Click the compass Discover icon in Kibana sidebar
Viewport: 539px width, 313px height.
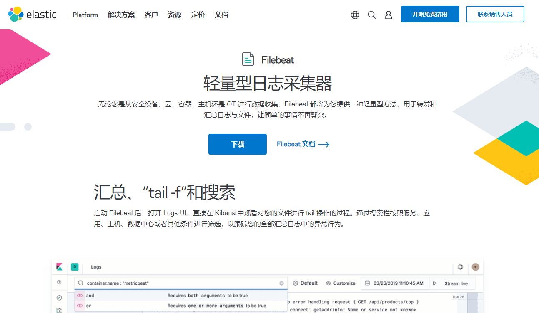click(x=59, y=298)
